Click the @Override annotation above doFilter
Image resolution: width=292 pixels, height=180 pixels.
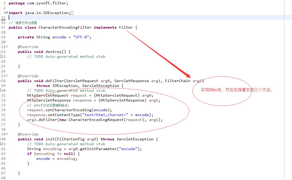[28, 76]
